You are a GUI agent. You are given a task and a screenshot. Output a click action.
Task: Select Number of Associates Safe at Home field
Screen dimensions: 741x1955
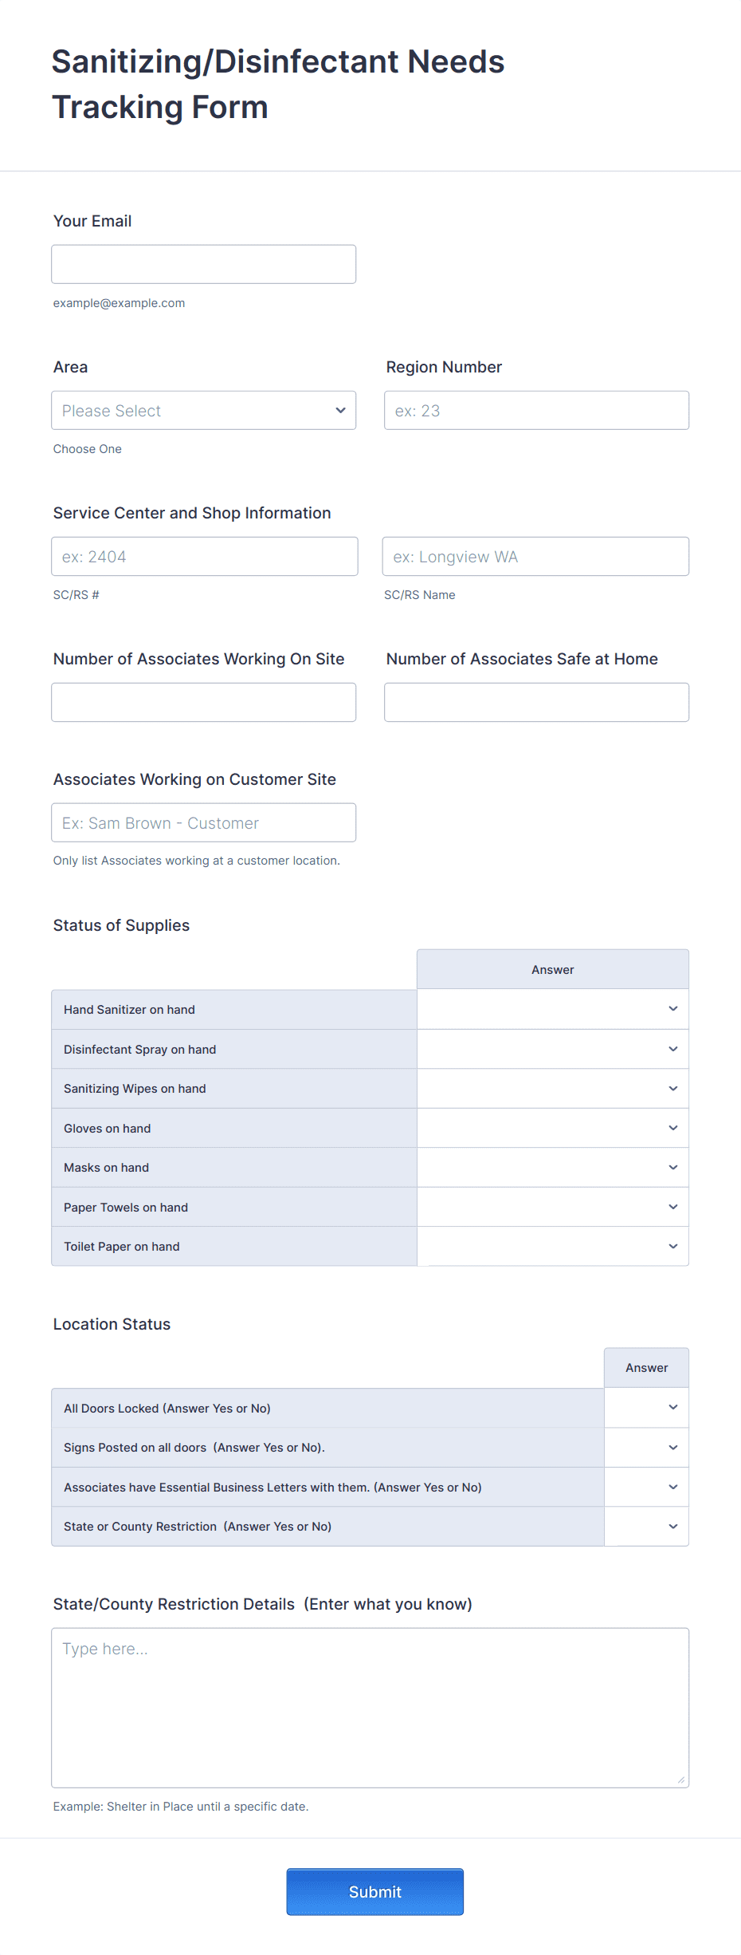coord(536,702)
